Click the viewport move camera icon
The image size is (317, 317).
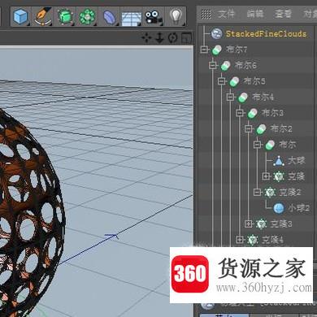[x=146, y=38]
